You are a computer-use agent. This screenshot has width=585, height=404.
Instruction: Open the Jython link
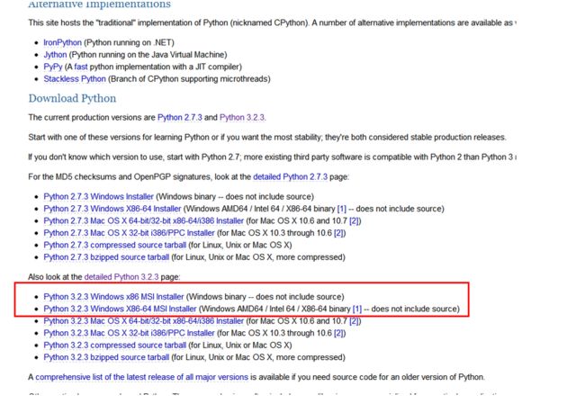(55, 55)
